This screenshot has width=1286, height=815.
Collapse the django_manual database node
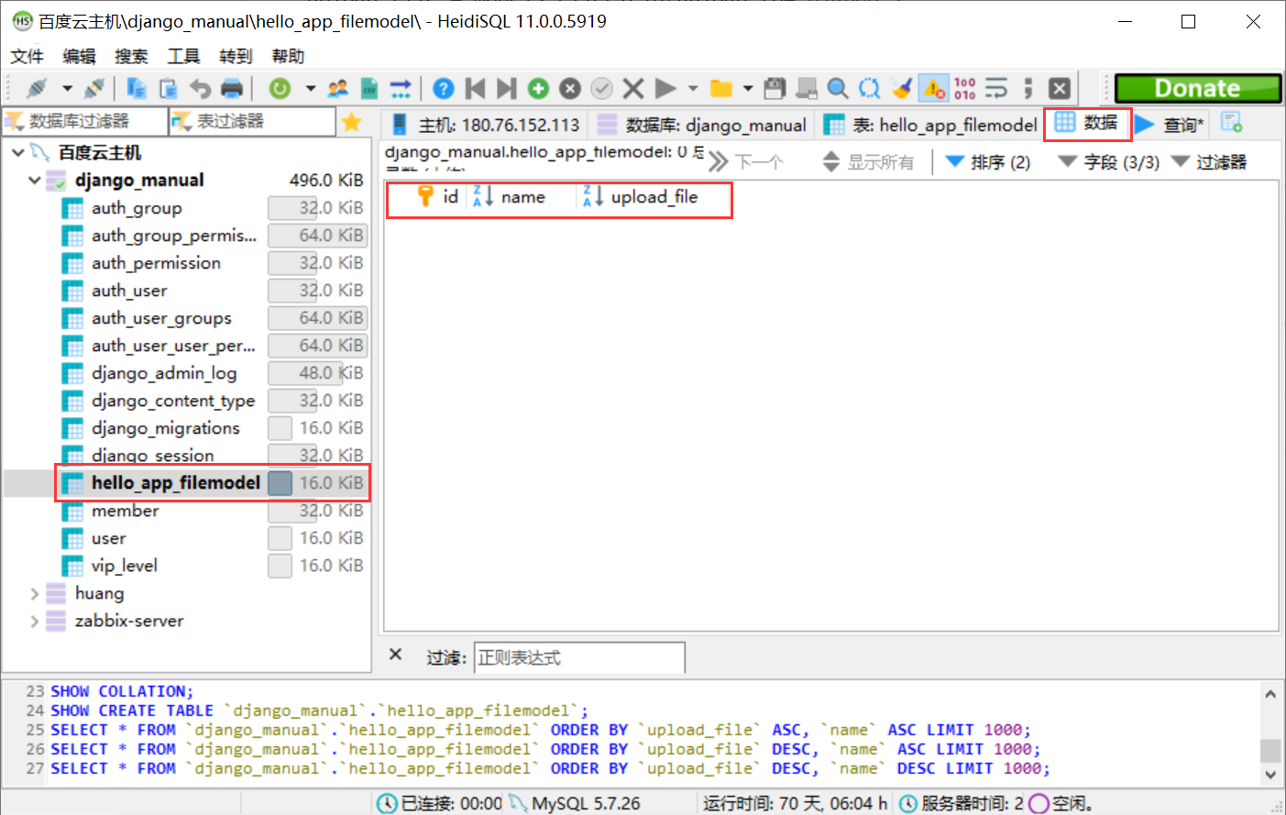35,180
